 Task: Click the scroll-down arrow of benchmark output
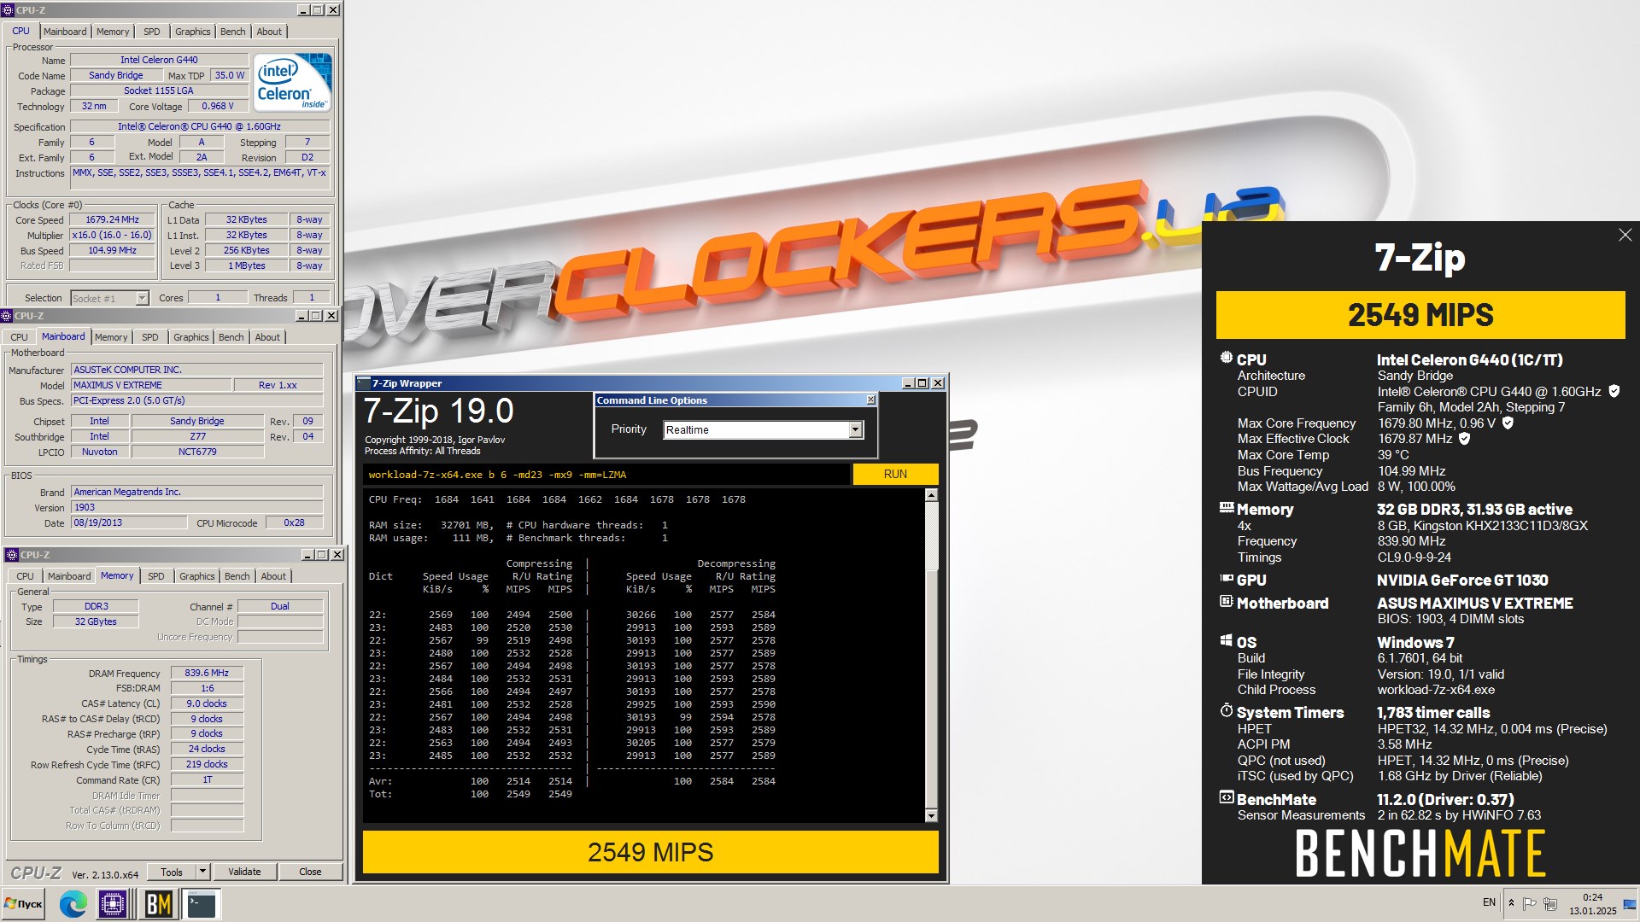pos(931,815)
